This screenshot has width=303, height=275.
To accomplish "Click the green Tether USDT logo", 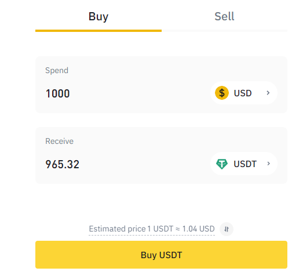I will tap(222, 164).
